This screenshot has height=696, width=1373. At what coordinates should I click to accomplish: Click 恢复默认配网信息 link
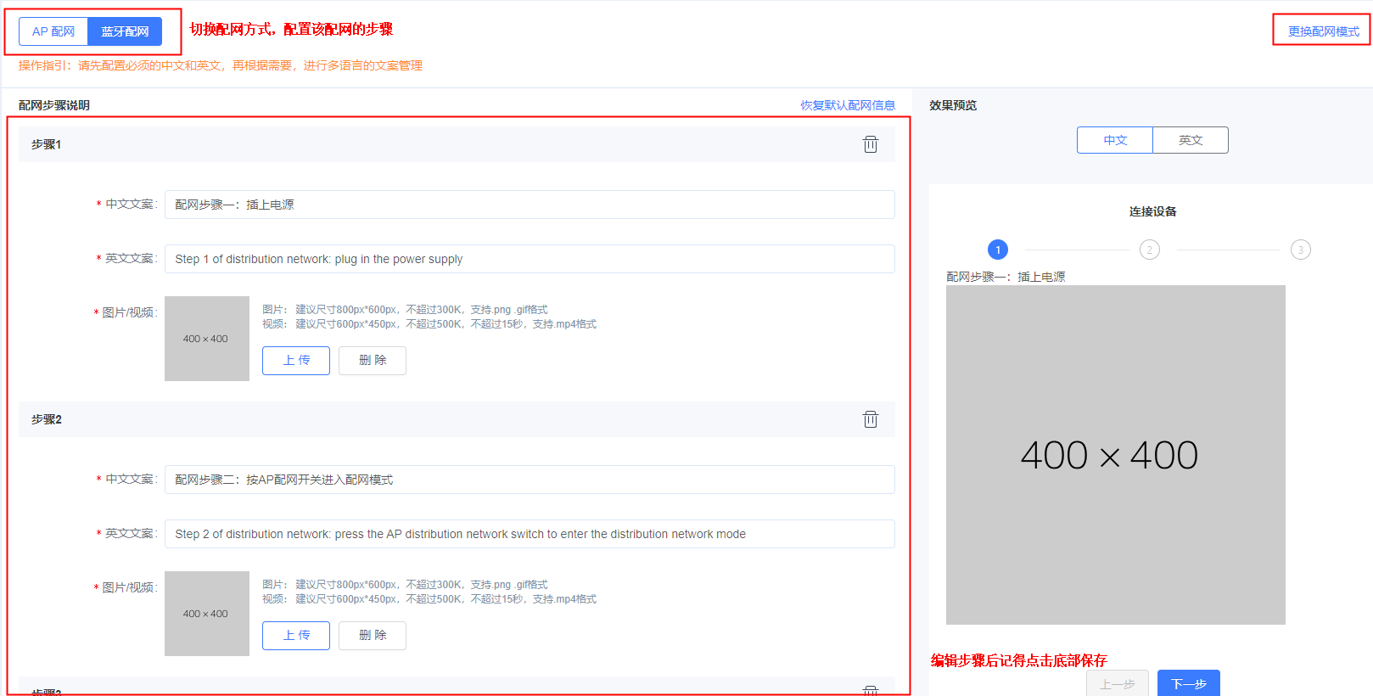coord(848,105)
